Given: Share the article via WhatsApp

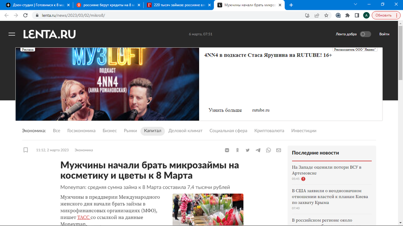Looking at the screenshot, I should [268, 150].
